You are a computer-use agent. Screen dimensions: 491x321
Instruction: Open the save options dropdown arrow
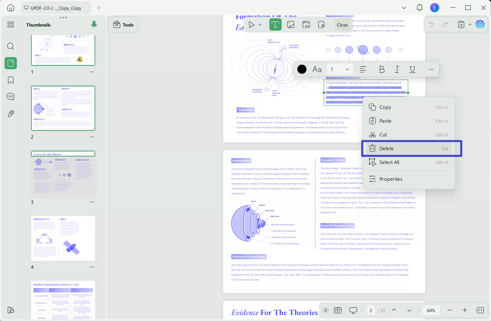(x=470, y=25)
